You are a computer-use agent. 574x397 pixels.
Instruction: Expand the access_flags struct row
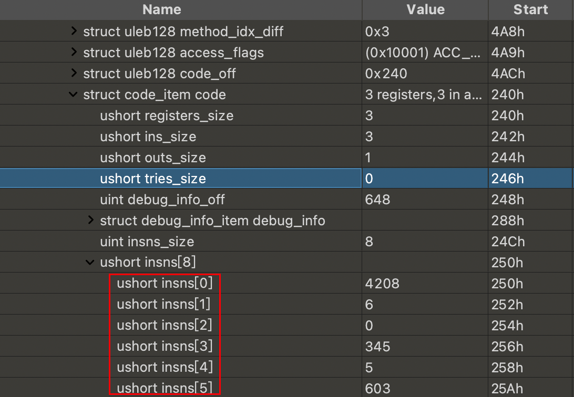[74, 53]
